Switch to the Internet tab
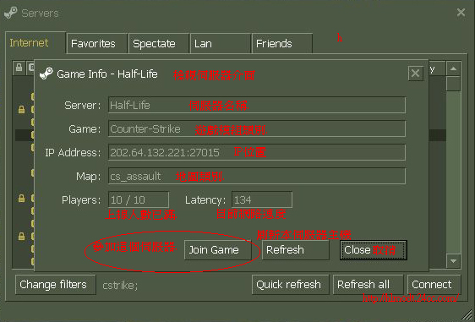Screen dimensions: 475x322 tap(35, 43)
